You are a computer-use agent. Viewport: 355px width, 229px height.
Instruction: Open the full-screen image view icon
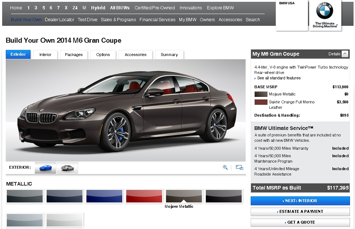click(x=239, y=167)
